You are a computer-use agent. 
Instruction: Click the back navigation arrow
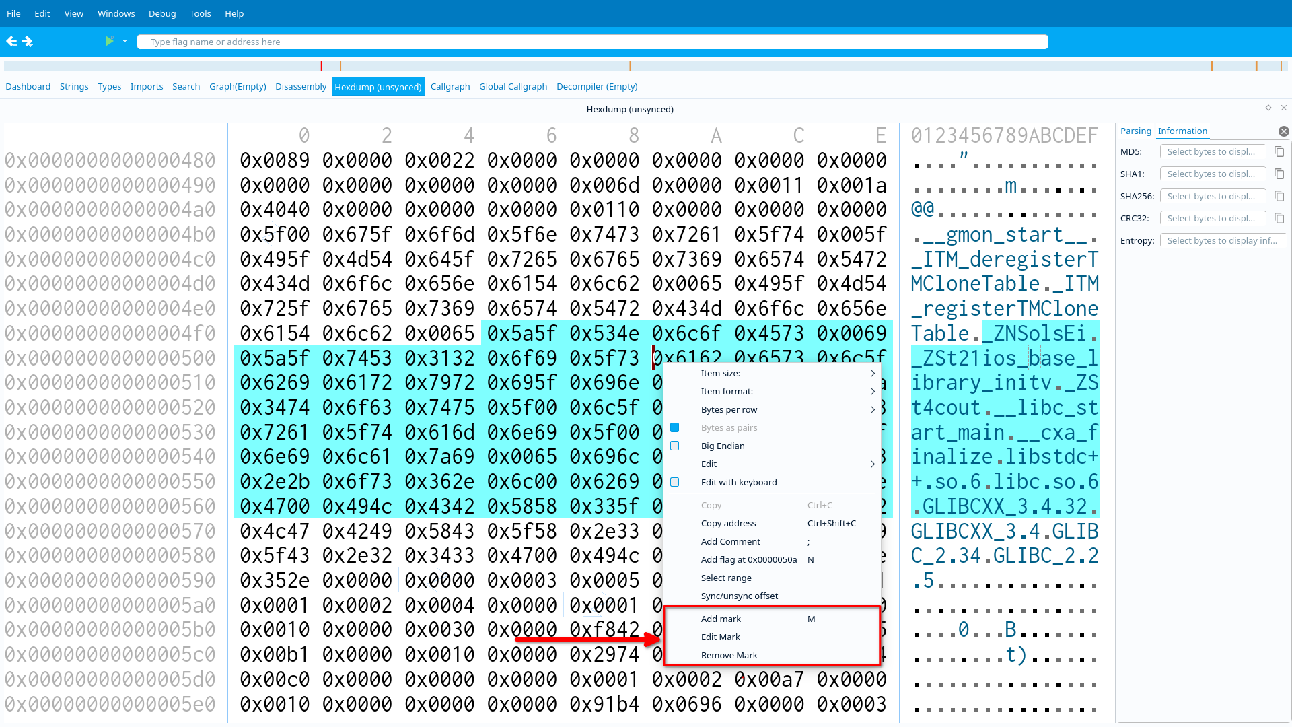pyautogui.click(x=11, y=42)
